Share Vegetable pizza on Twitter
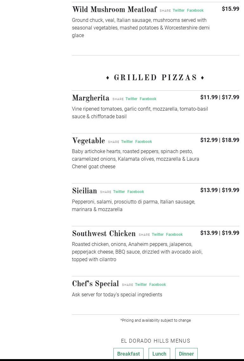The image size is (244, 361). [x=127, y=142]
